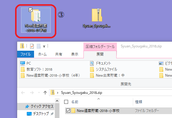Screen dimensions: 172x118
Task: Switch to the ホーム ribbon tab
Action: coord(42,54)
